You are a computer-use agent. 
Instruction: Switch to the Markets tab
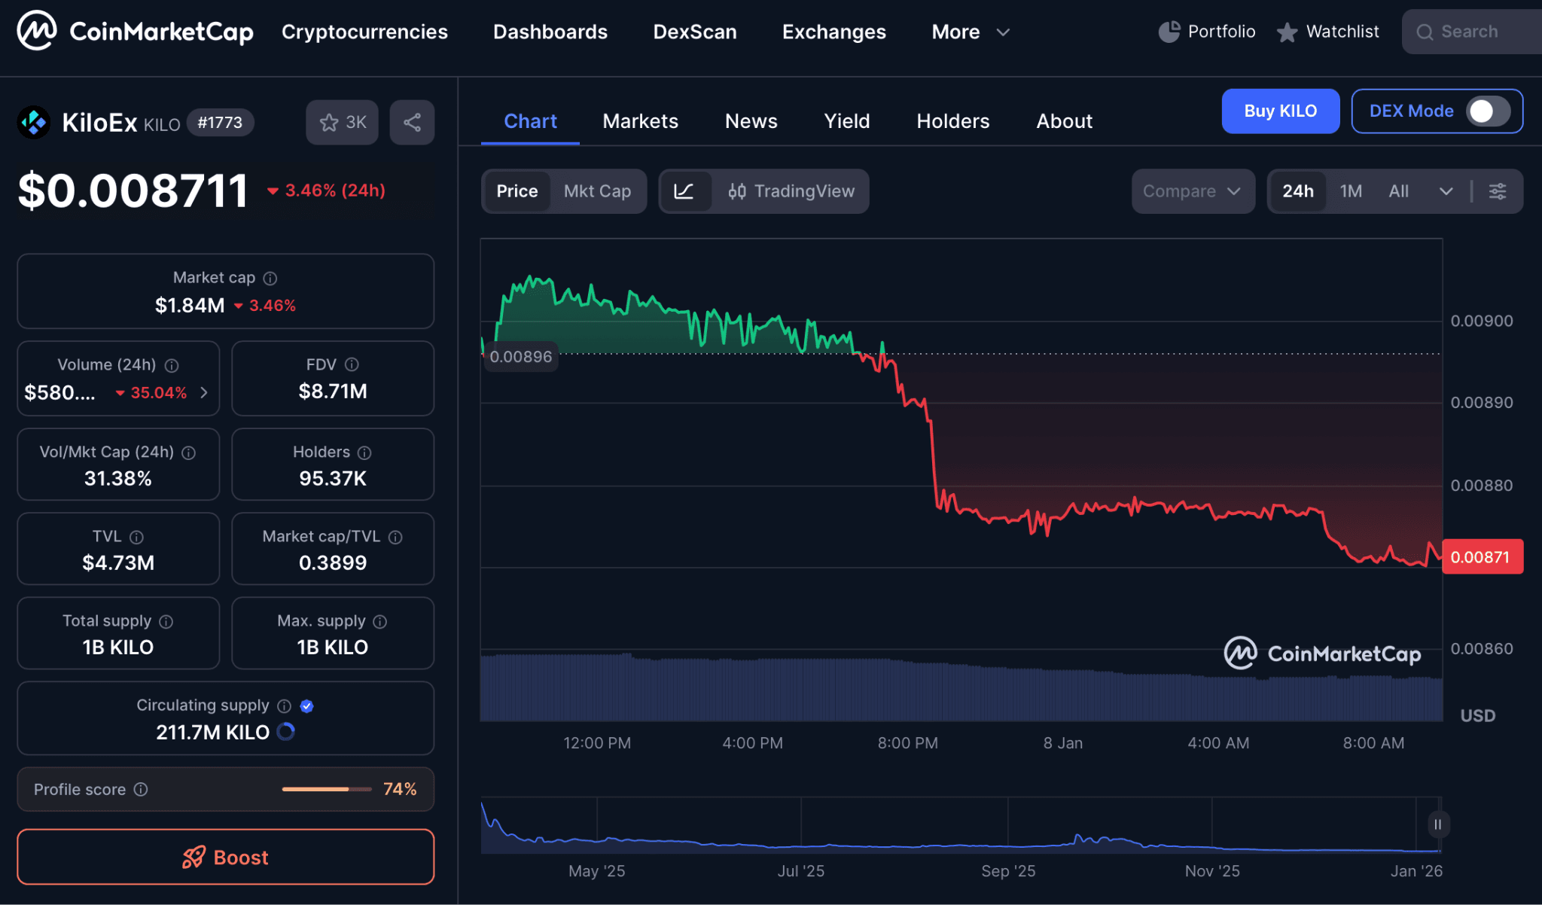coord(640,120)
